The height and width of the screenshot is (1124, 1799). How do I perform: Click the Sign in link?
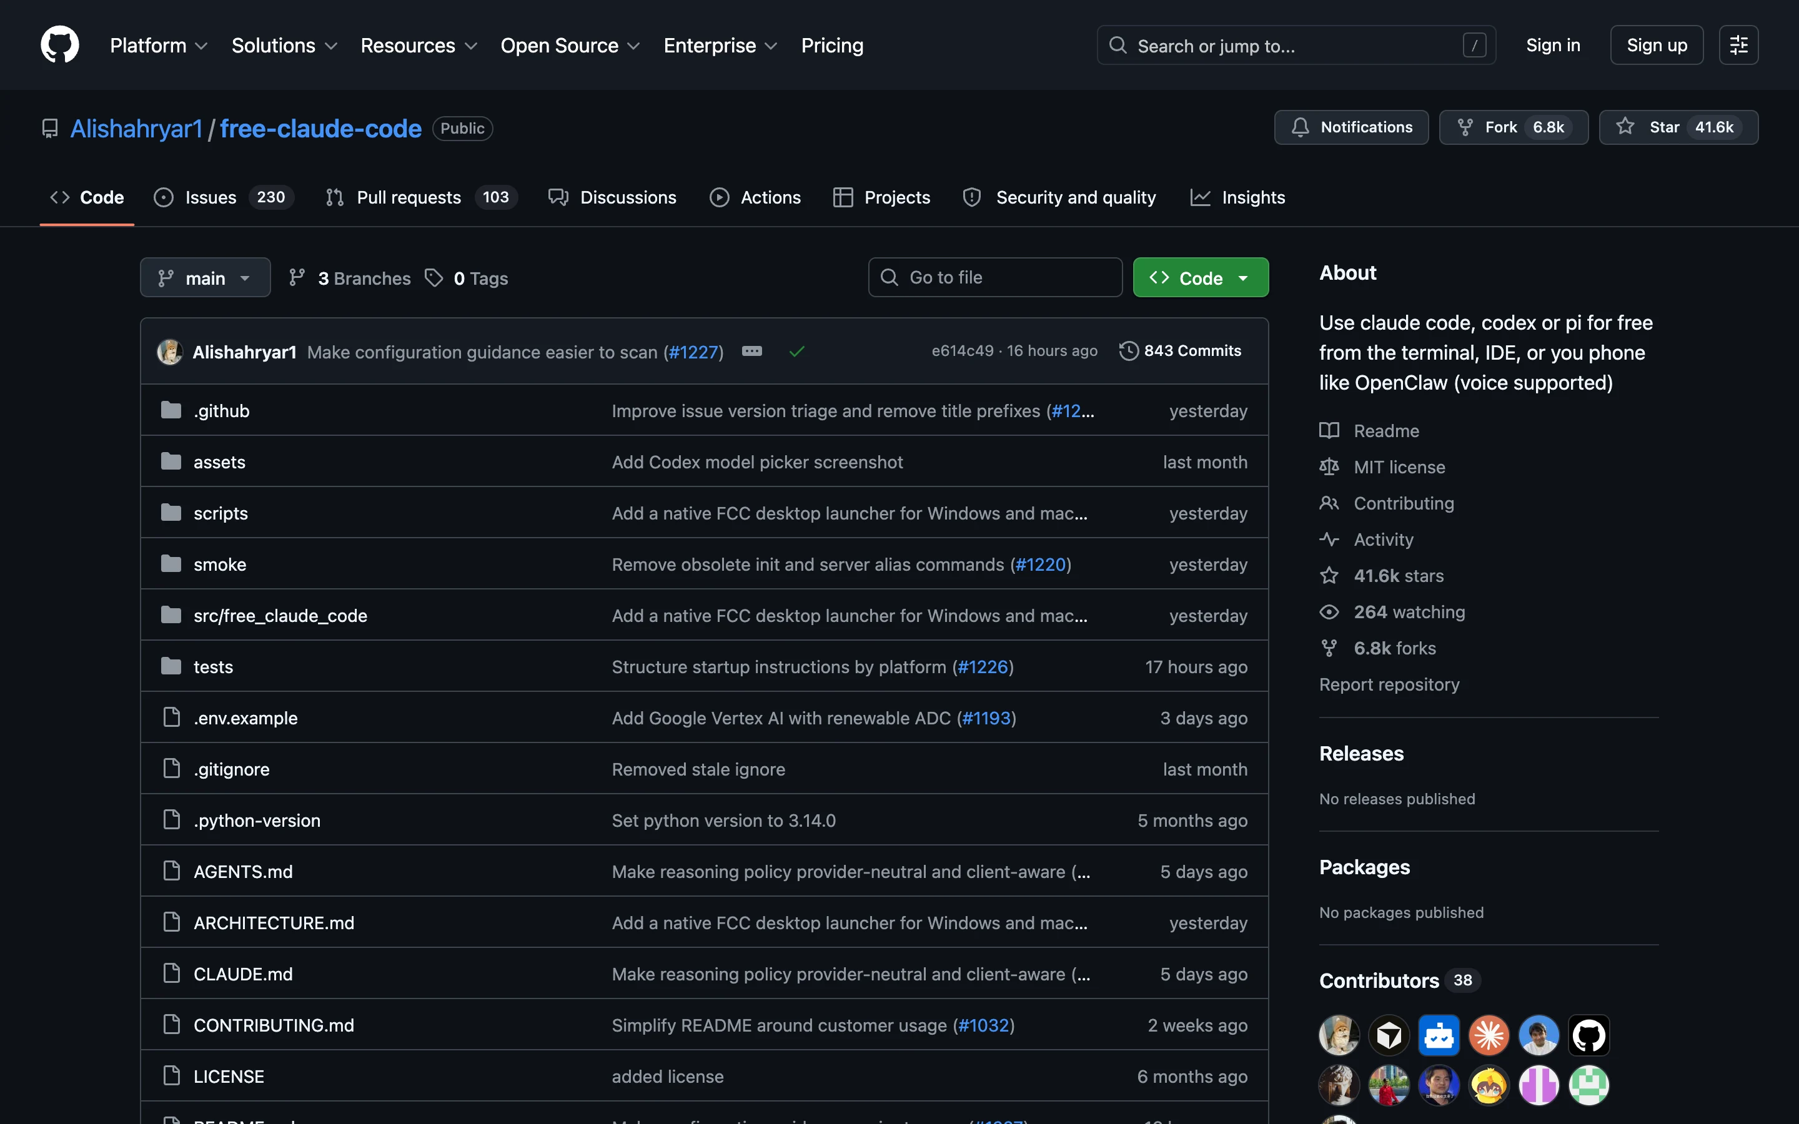(x=1553, y=46)
